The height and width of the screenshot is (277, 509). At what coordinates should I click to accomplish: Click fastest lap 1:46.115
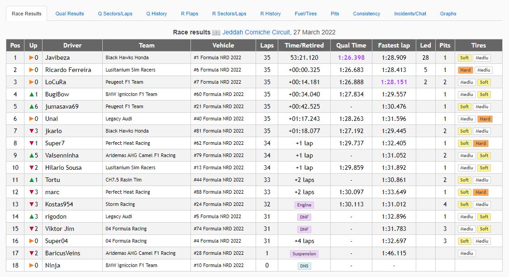pyautogui.click(x=394, y=253)
